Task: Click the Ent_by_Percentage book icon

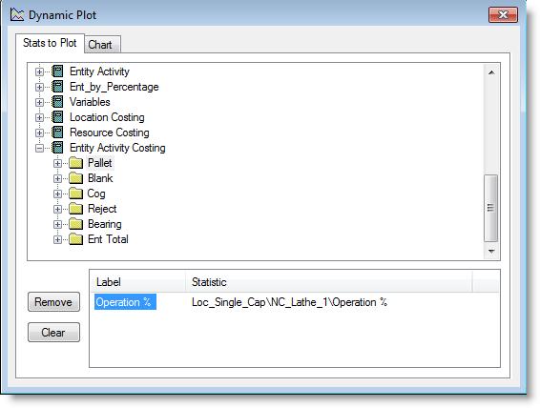Action: tap(57, 87)
